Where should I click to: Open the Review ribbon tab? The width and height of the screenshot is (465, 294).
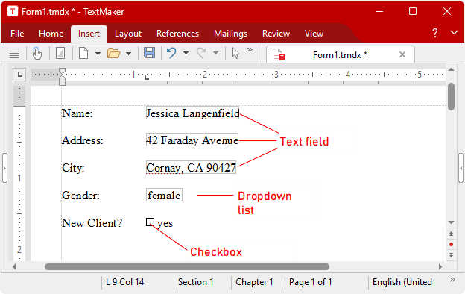point(276,34)
